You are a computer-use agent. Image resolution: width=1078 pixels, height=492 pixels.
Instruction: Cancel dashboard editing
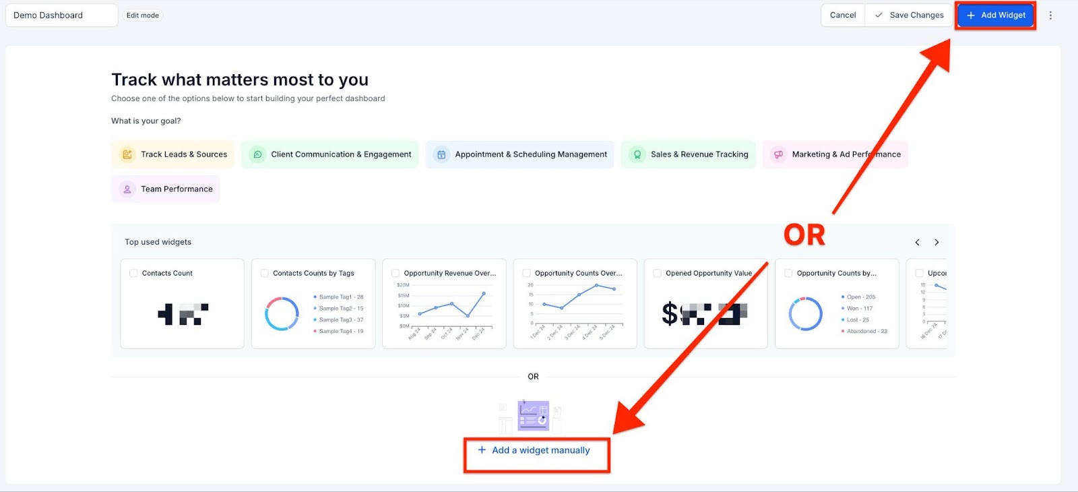(x=842, y=16)
